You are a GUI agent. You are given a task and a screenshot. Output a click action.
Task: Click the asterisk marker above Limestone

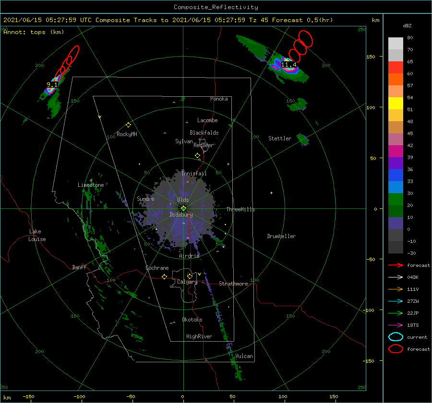point(91,181)
